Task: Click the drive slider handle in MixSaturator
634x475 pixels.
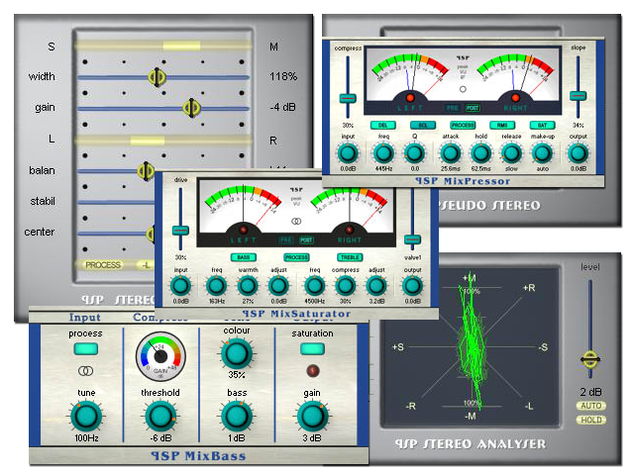Action: [180, 231]
